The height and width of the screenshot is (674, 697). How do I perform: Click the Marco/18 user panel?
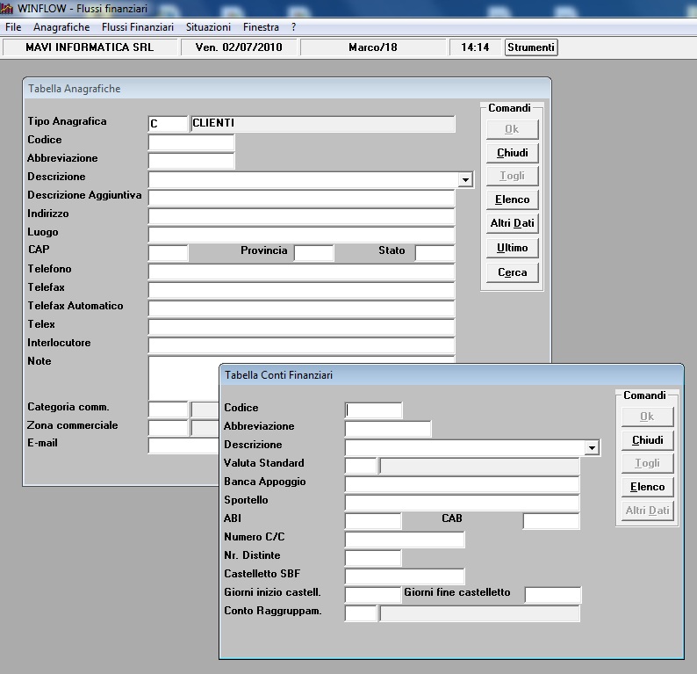click(373, 47)
